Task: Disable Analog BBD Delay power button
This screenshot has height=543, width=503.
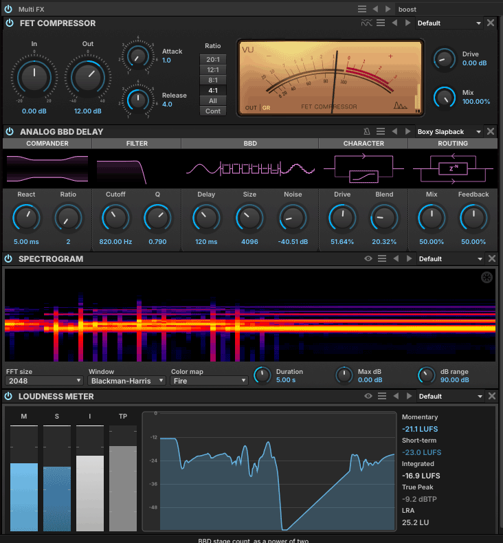Action: [x=10, y=131]
